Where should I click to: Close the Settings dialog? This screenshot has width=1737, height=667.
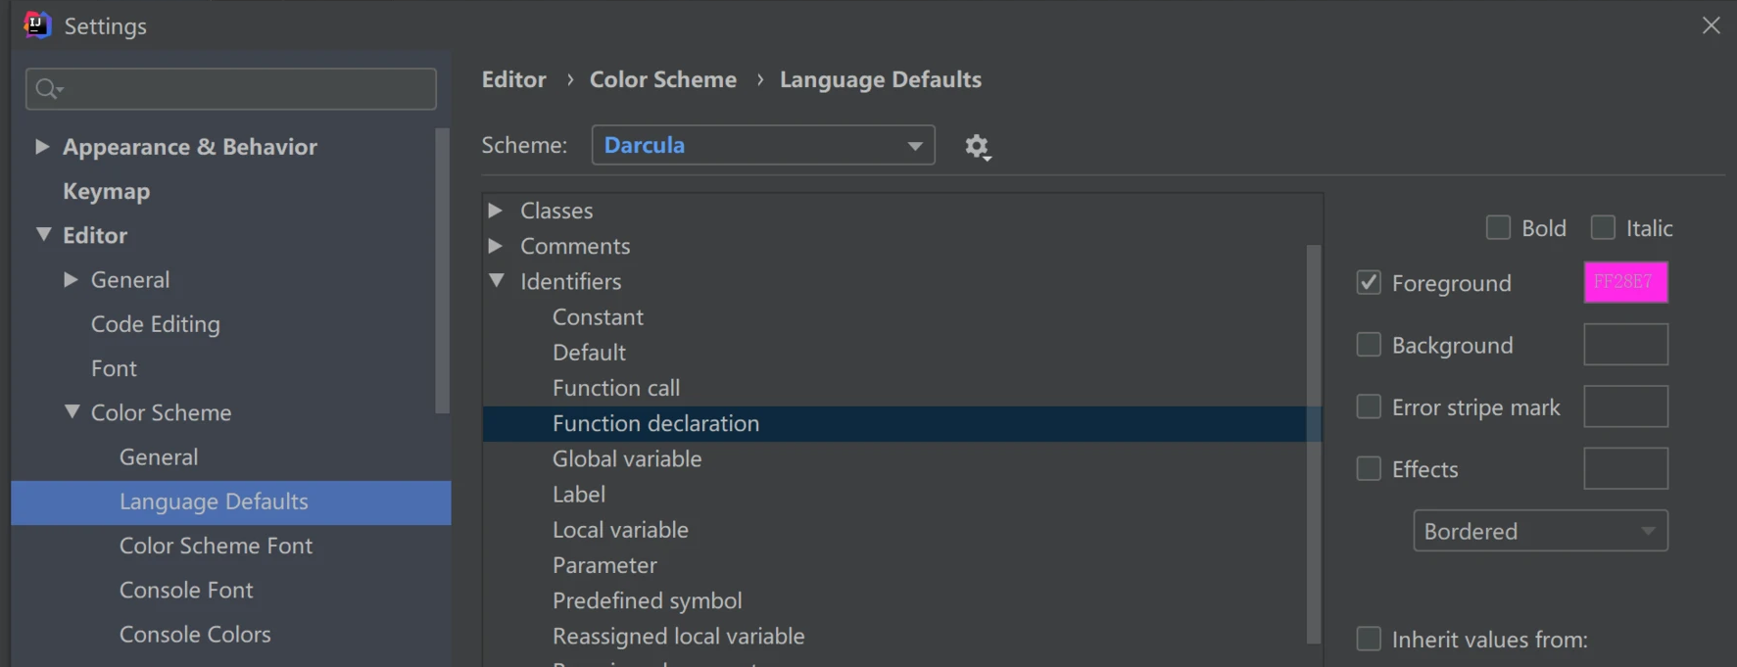pyautogui.click(x=1711, y=25)
